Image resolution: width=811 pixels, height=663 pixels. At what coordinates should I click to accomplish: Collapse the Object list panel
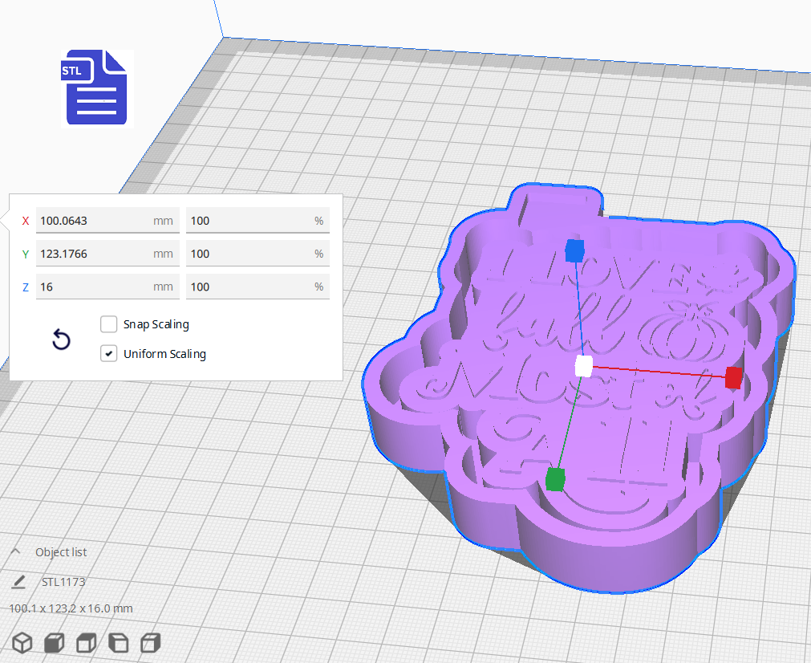pyautogui.click(x=14, y=551)
